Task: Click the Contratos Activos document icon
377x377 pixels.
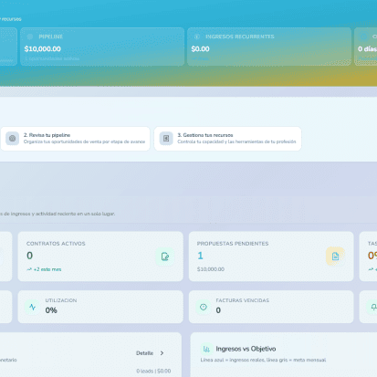Action: click(x=165, y=257)
